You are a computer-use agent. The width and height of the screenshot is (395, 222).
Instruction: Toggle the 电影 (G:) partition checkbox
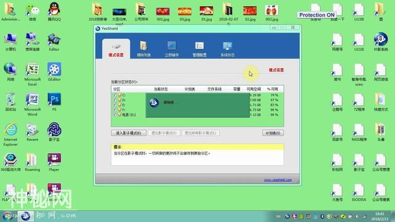tap(115, 114)
